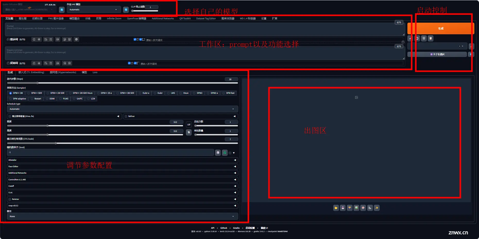The image size is (479, 239).
Task: Click the 提示词引导系数 (CFG Scale) slider
Action: (122, 143)
